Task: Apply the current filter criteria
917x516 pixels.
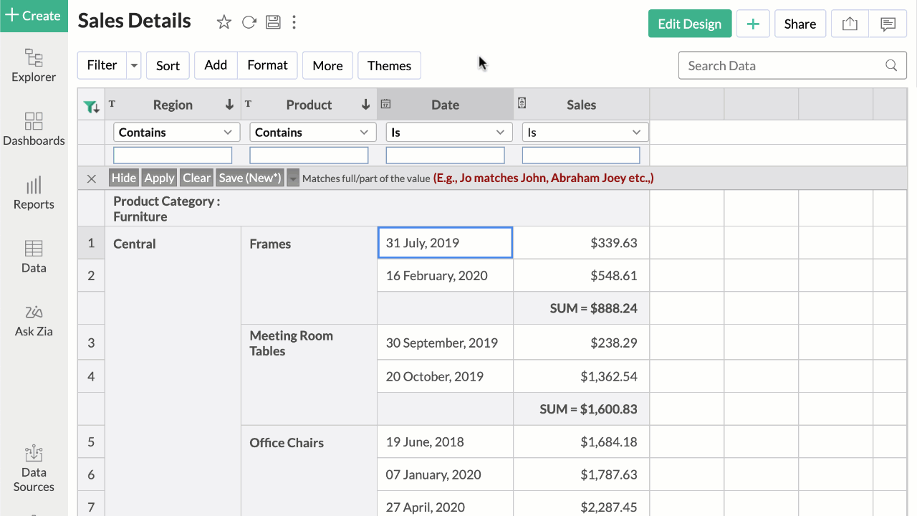Action: point(159,178)
